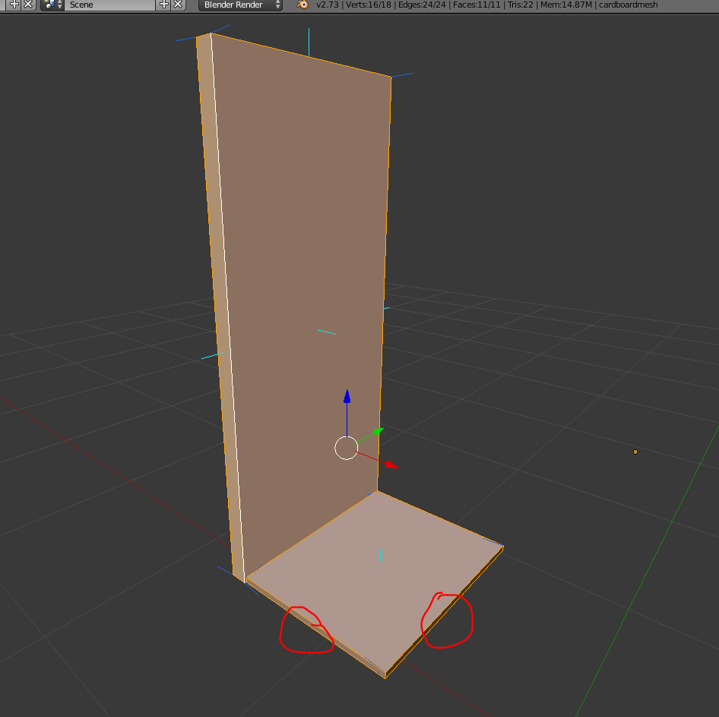Add a new screen layout with plus button
Screen dimensions: 719x717
point(14,5)
